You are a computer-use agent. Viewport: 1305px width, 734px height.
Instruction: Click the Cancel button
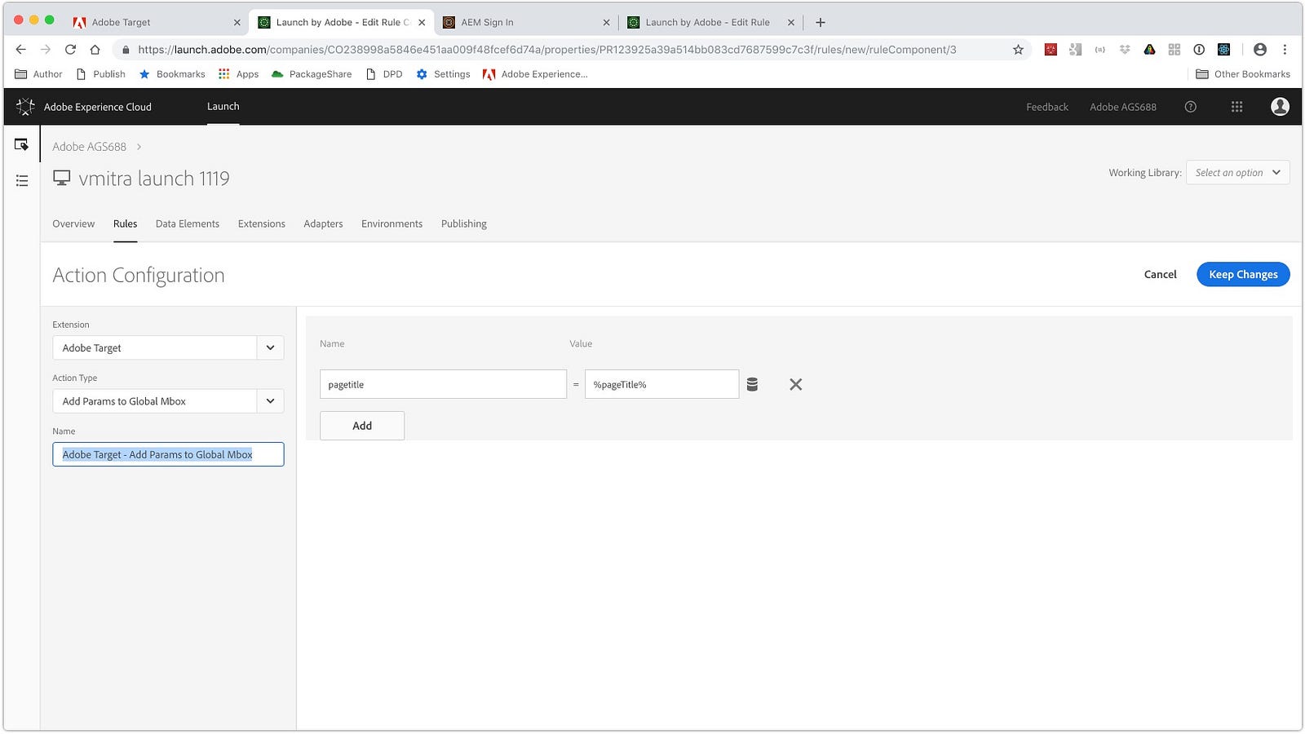click(x=1160, y=274)
